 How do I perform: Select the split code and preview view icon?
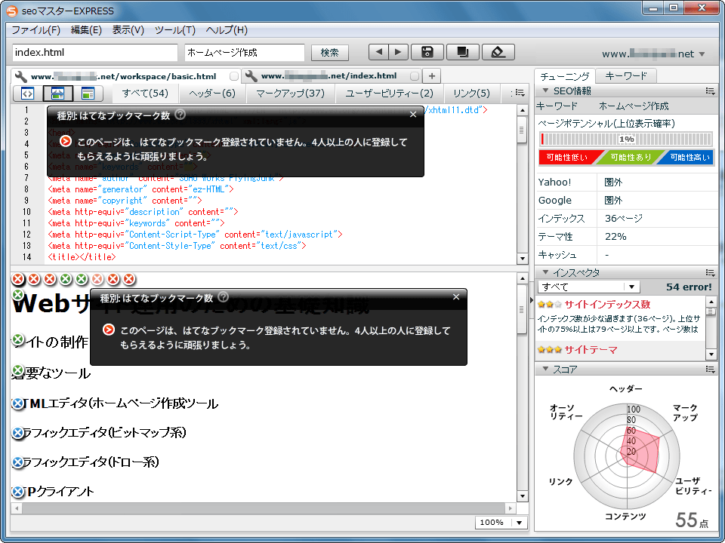point(57,94)
